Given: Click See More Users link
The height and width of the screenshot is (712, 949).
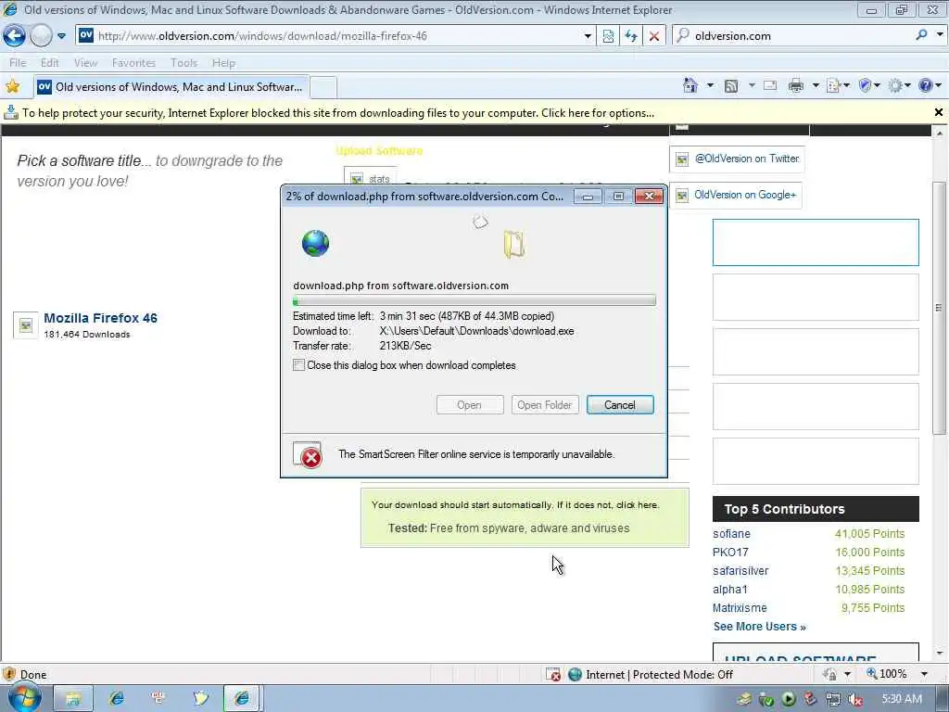Looking at the screenshot, I should click(760, 627).
